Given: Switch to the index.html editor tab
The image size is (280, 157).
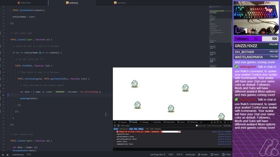Looking at the screenshot, I should pos(24,3).
